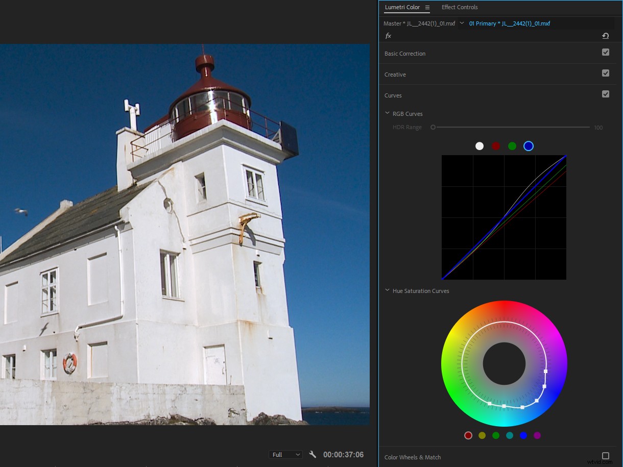Select the white luma channel for RGB curves
The height and width of the screenshot is (467, 623).
(x=480, y=146)
